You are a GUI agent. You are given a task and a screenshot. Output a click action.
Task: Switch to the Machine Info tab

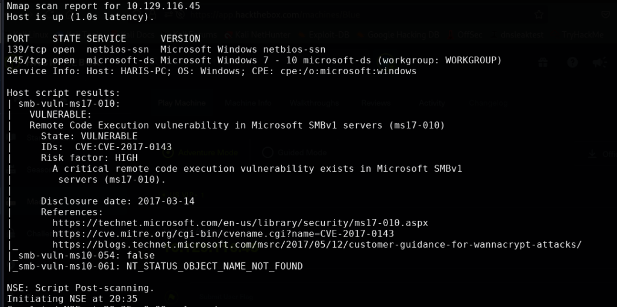point(248,103)
